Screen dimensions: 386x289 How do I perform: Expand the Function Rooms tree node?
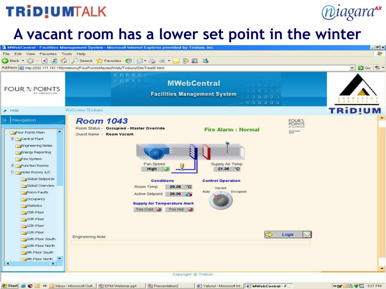click(12, 166)
